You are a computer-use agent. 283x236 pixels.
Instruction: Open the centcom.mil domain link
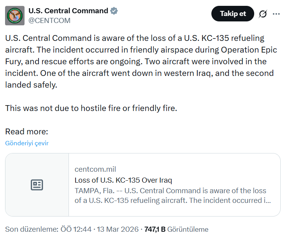click(95, 169)
